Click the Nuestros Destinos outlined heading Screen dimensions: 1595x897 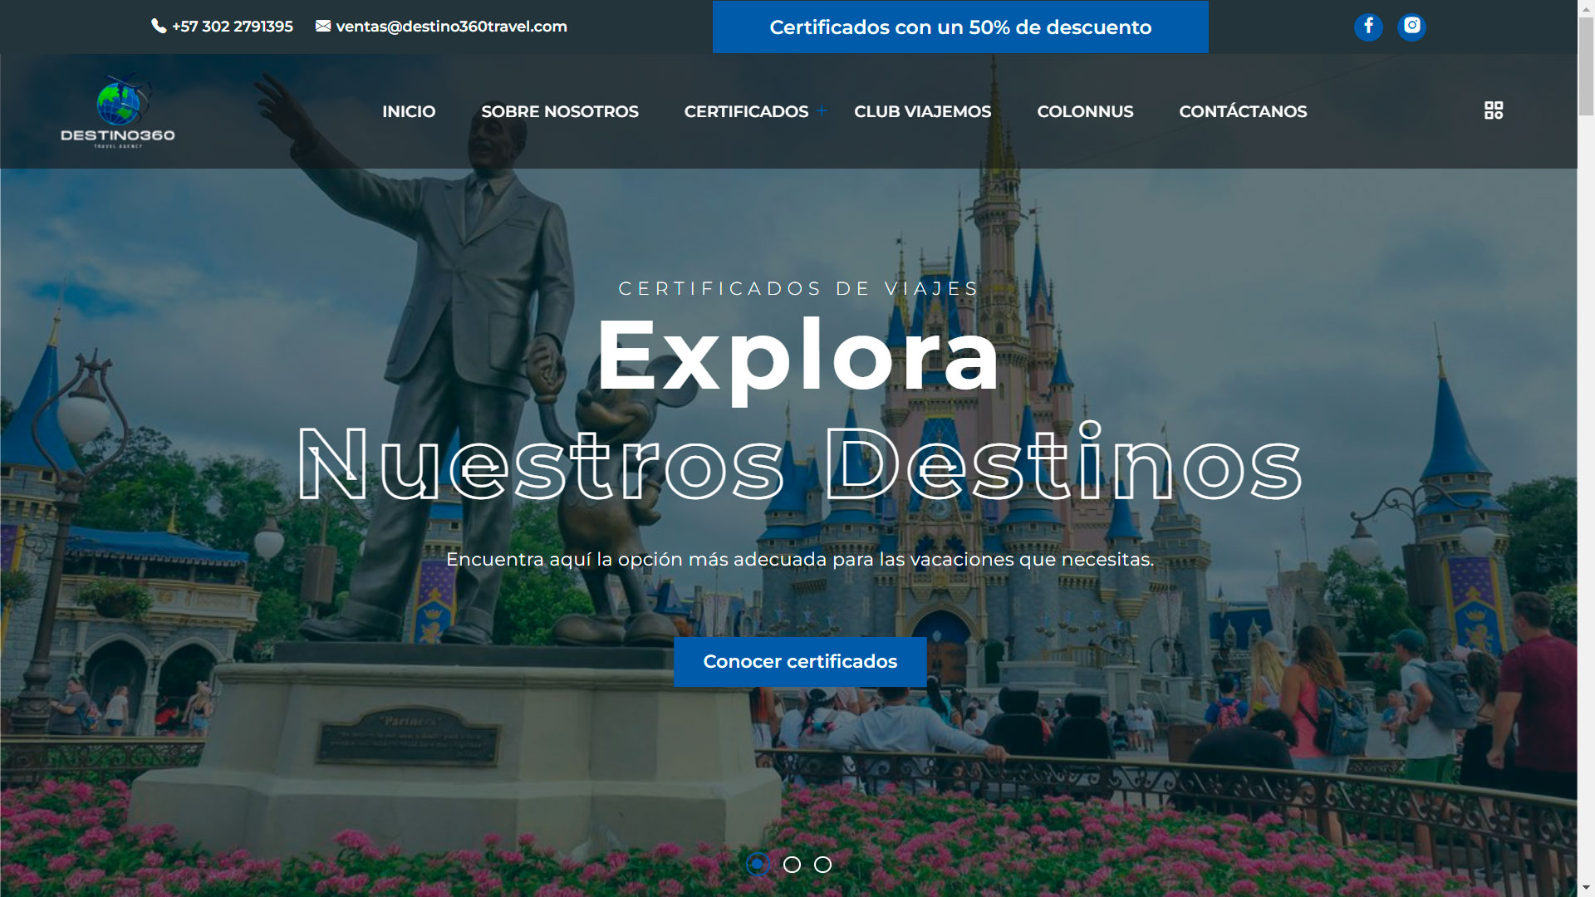click(x=799, y=463)
